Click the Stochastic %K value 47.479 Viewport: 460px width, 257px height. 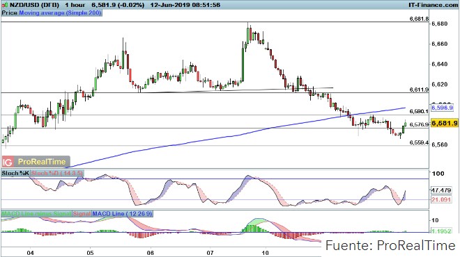pyautogui.click(x=441, y=190)
